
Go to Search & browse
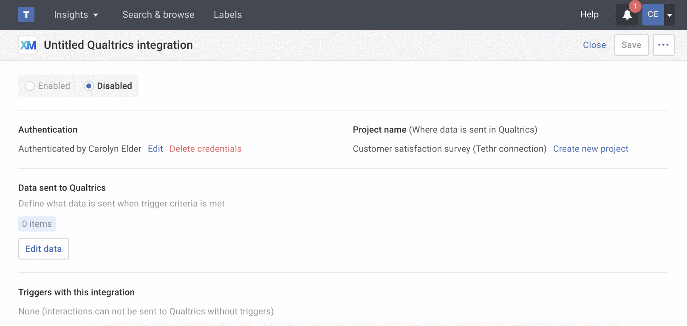[158, 15]
